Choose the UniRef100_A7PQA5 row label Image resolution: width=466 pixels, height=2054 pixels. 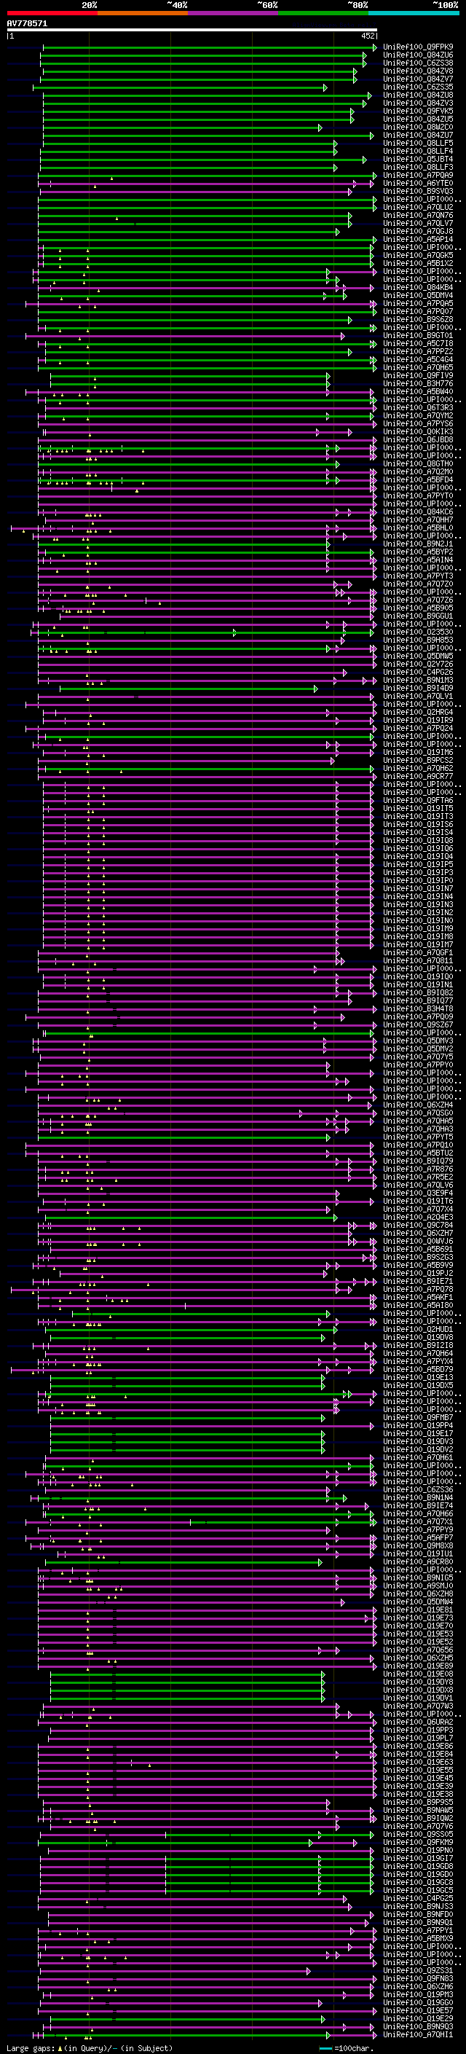click(x=418, y=304)
